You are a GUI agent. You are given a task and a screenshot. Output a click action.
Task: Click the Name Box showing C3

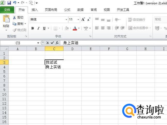click(18, 43)
